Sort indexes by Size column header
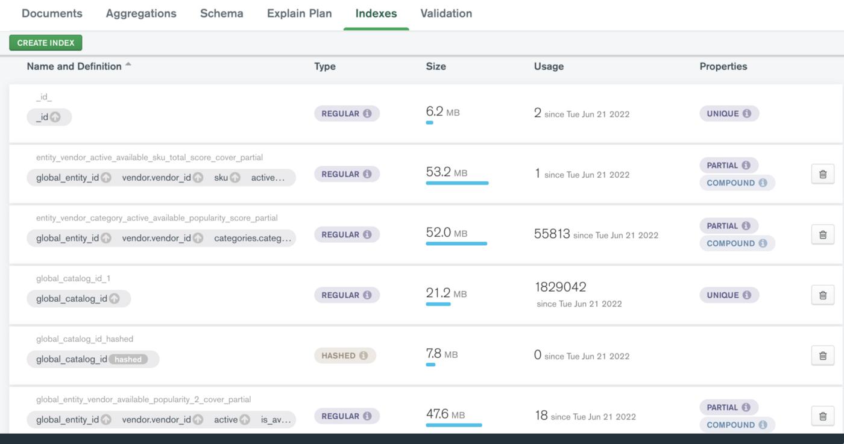844x444 pixels. [436, 66]
